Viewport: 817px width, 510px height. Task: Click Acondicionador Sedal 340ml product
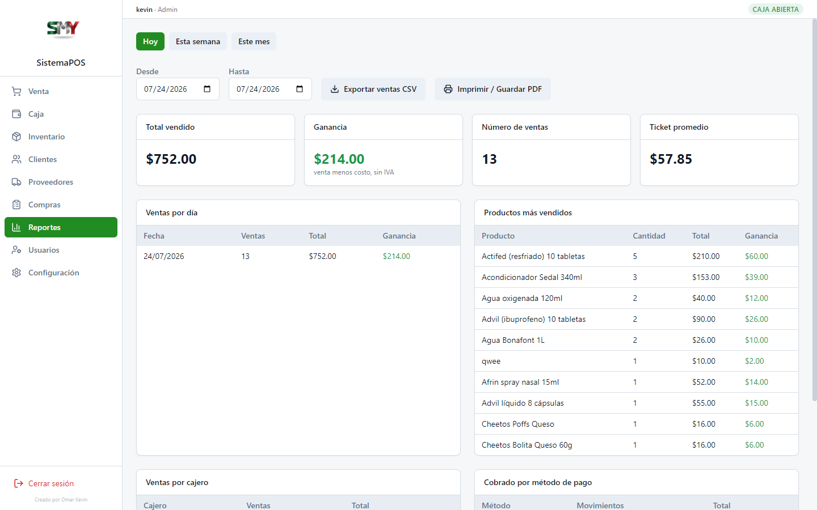pos(532,277)
